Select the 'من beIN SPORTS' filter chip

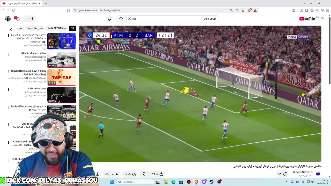coord(57,28)
